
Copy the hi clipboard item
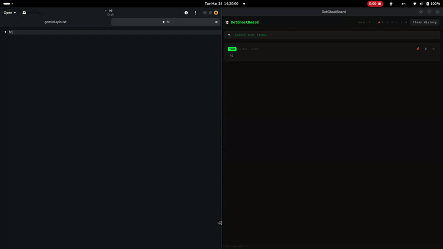point(426,49)
